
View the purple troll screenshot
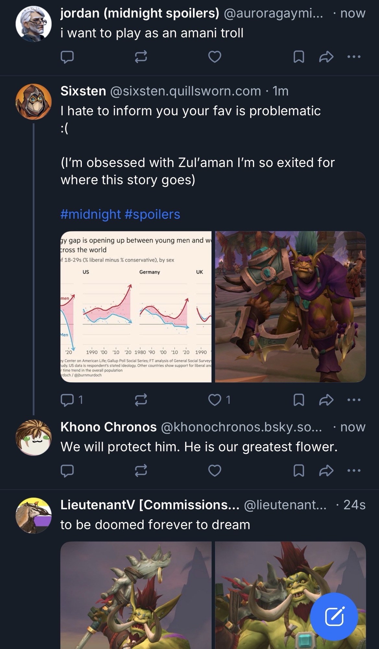pos(290,307)
